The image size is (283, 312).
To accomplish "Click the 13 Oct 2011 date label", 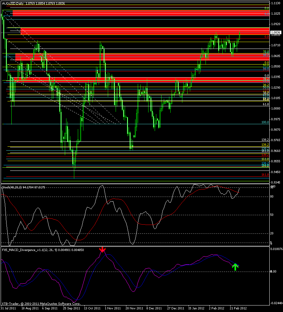I will click(92, 308).
